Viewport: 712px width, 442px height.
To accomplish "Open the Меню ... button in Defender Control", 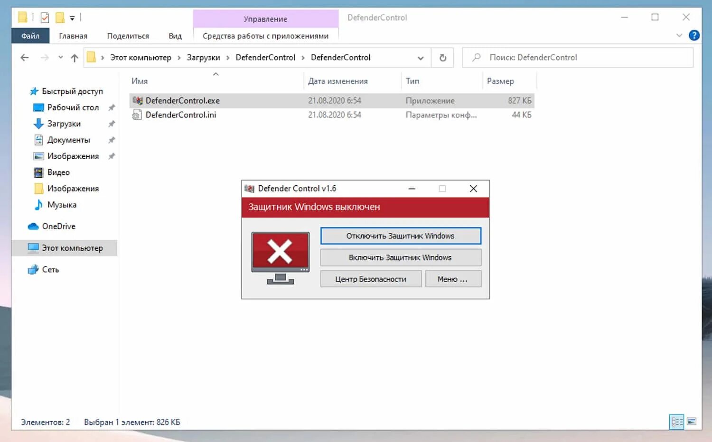I will click(x=453, y=279).
